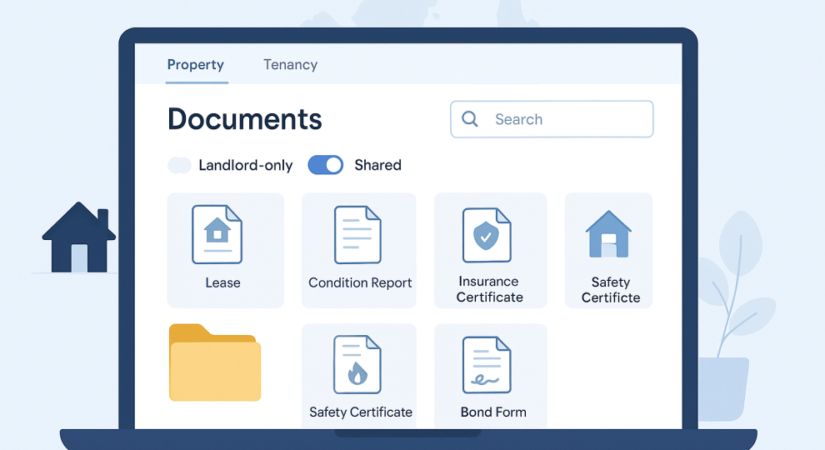Screen dimensions: 825x450
Task: Open the Bond Form signature icon
Action: [x=487, y=365]
